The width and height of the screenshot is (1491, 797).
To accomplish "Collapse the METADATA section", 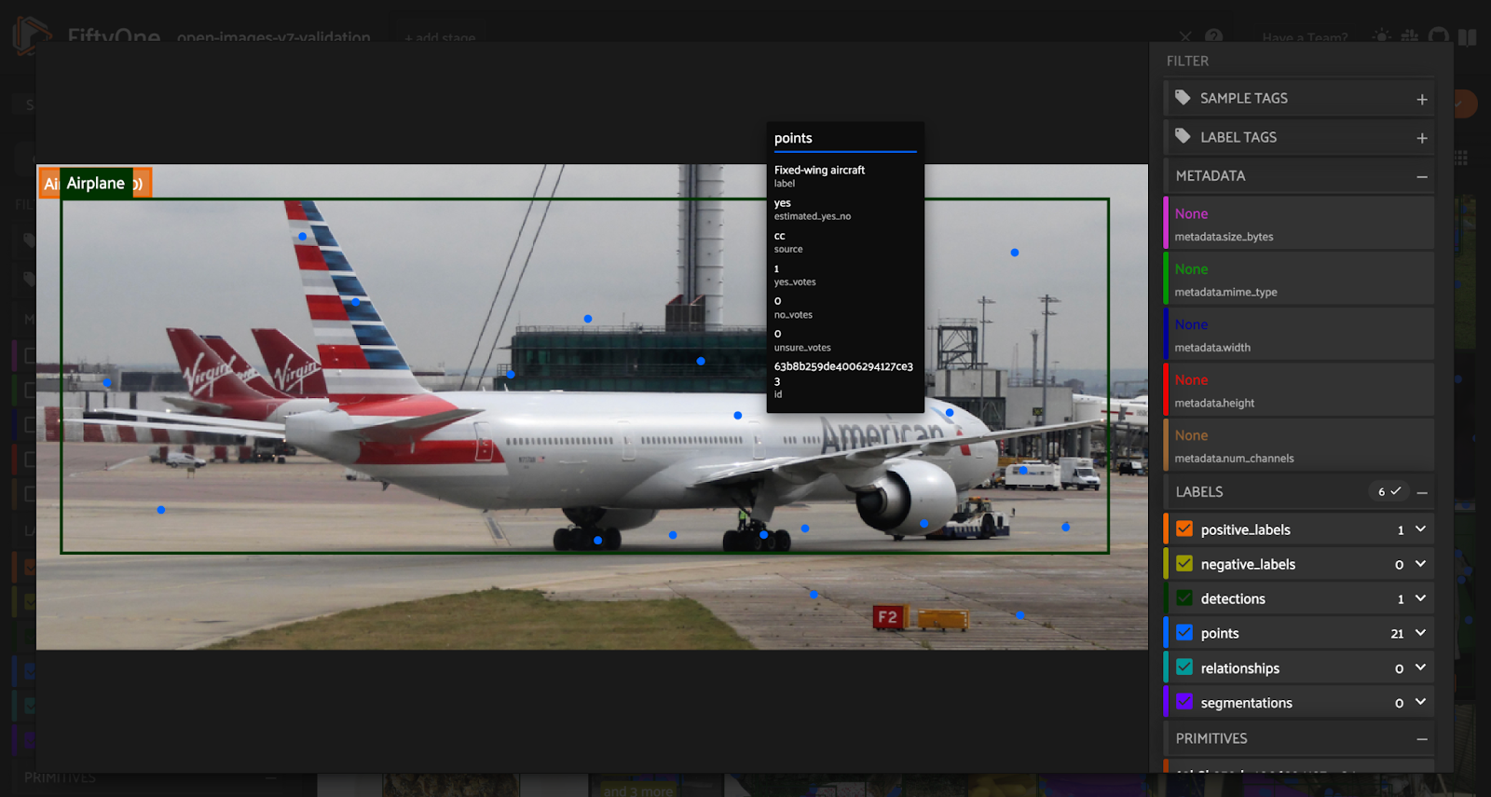I will [1422, 176].
